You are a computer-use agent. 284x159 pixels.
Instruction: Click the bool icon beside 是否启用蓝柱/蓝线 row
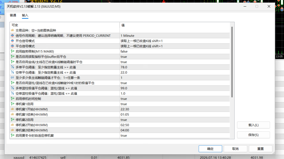coord(12,83)
